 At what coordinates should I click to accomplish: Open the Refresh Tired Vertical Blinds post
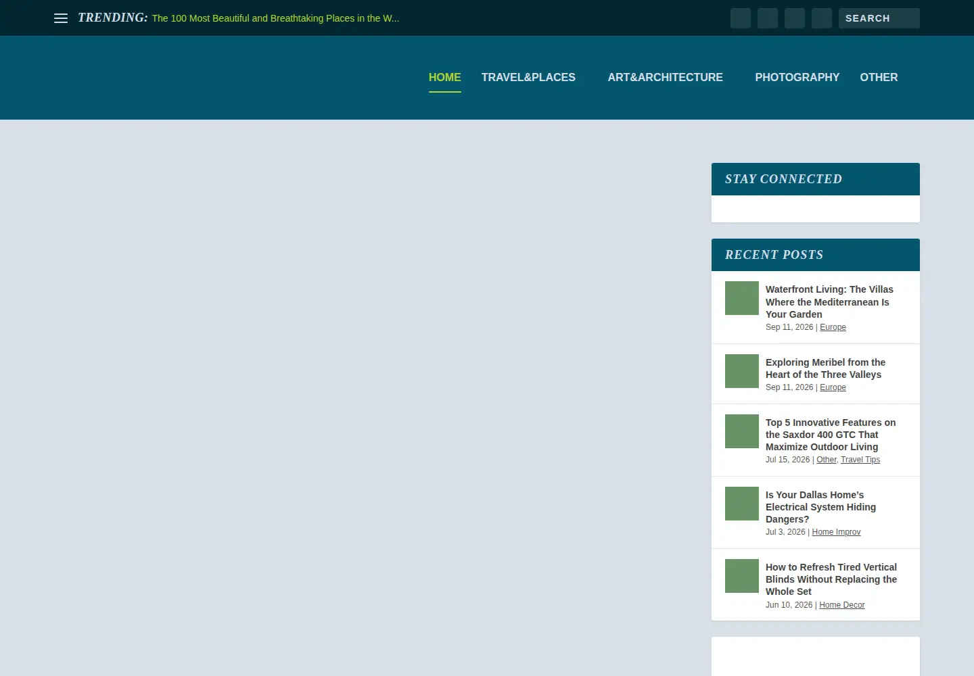(x=831, y=579)
